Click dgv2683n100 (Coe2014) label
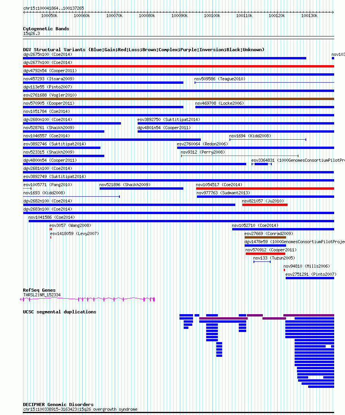The width and height of the screenshot is (345, 415). pos(48,209)
